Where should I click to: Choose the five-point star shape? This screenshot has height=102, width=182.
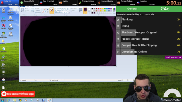pos(60,12)
